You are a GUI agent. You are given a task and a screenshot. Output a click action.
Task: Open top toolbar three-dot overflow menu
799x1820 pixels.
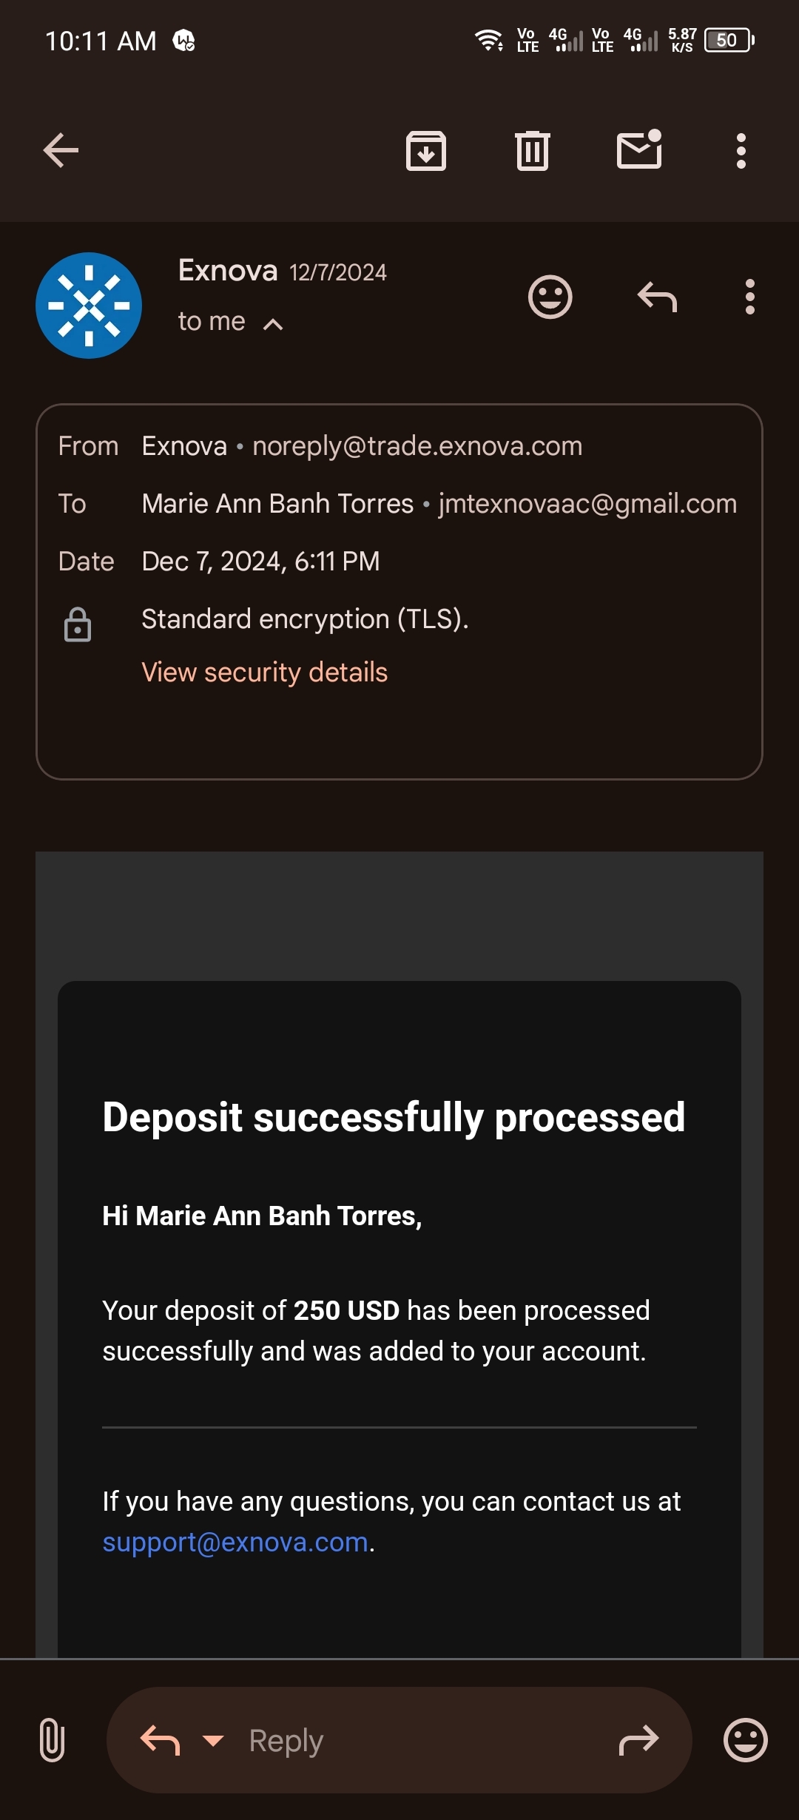741,151
